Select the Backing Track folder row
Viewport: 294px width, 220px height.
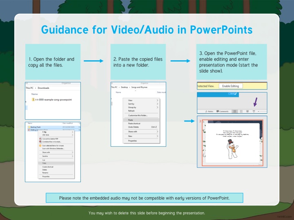coord(53,127)
